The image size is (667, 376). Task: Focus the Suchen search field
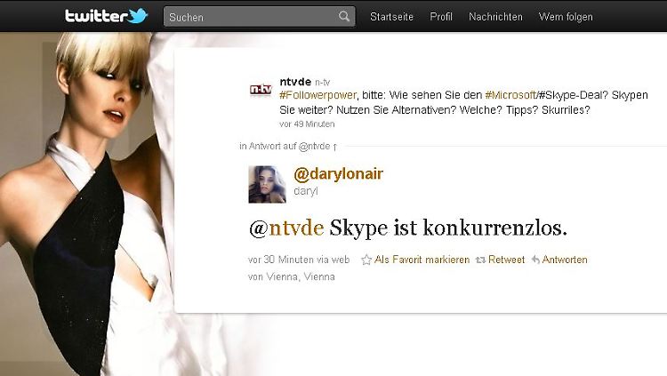pyautogui.click(x=259, y=17)
